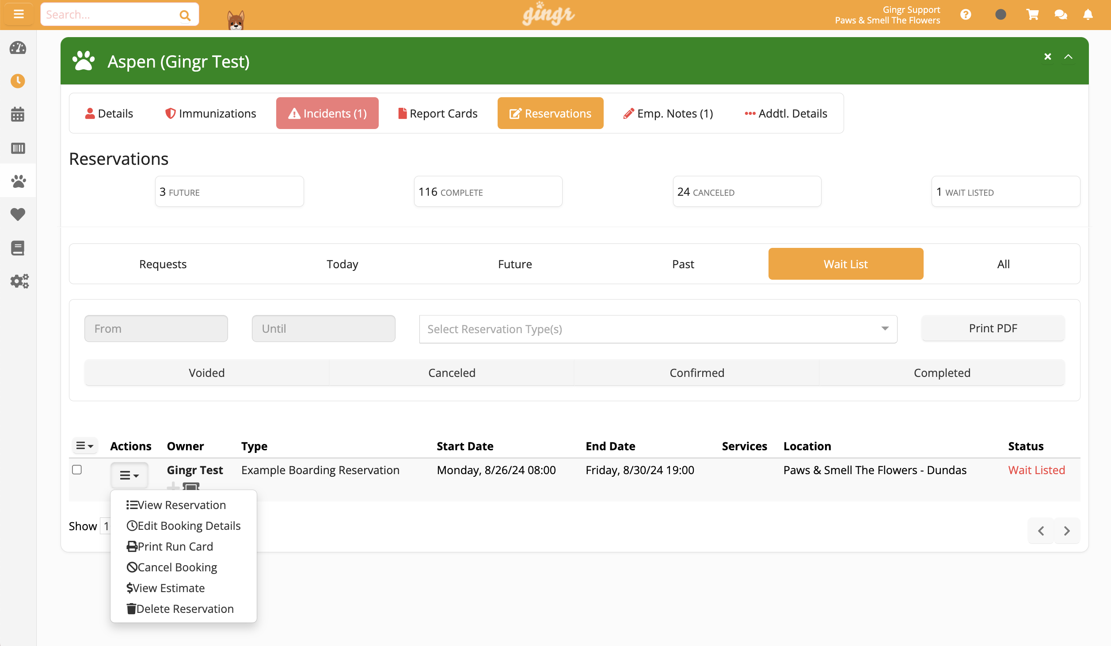Open the Incidents (1) tab
This screenshot has width=1111, height=646.
[327, 114]
